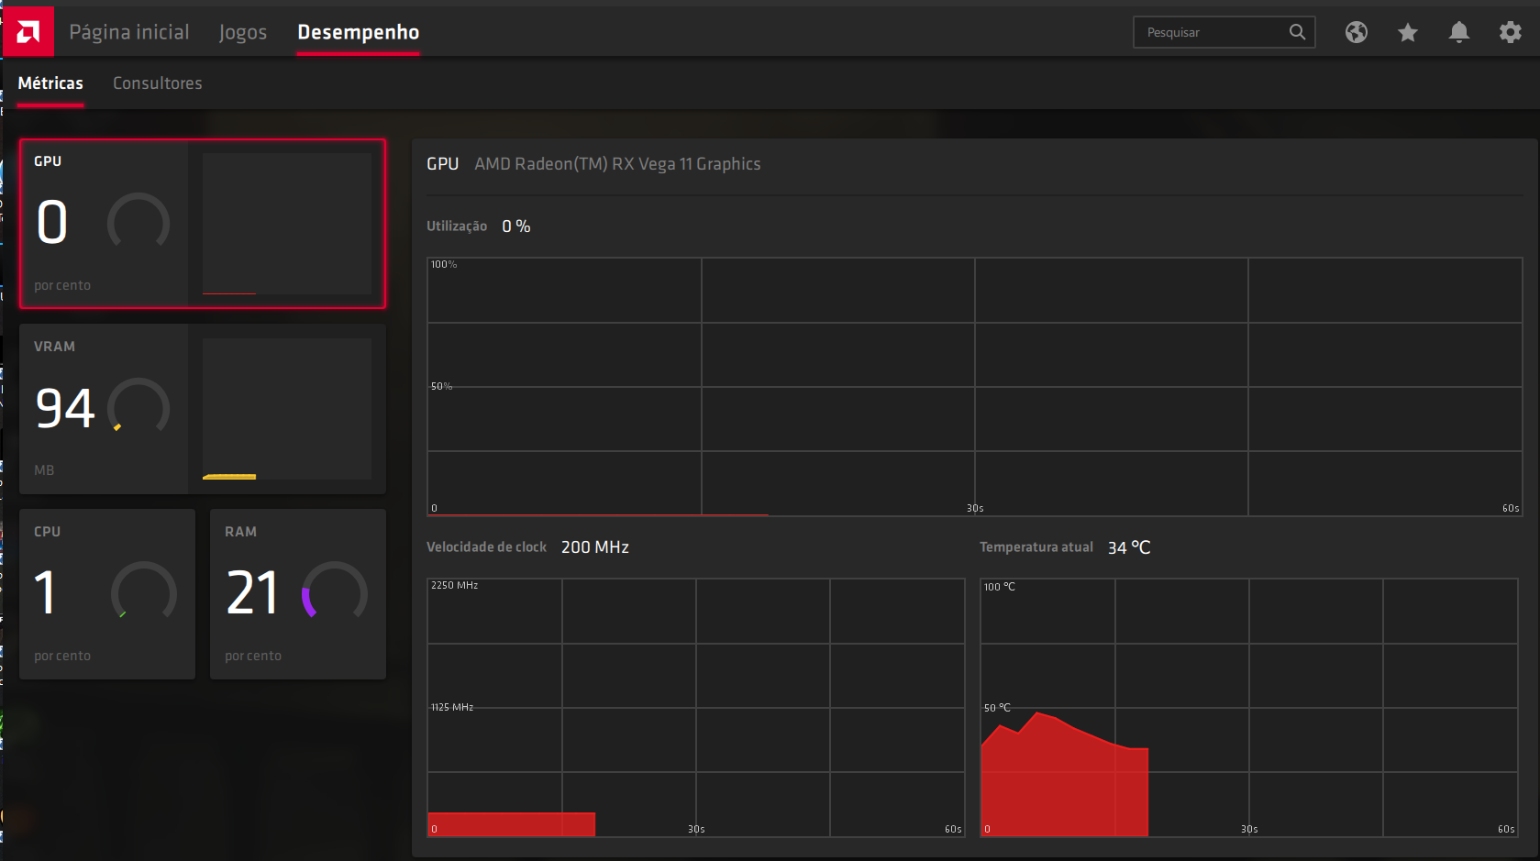
Task: Select Desempenho tab
Action: (359, 32)
